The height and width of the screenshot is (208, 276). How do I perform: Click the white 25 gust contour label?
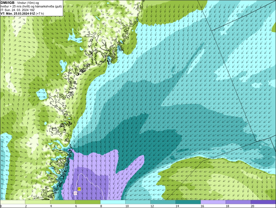pos(75,193)
